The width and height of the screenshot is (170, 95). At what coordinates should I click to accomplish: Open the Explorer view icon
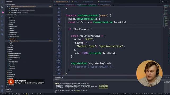point(2,7)
